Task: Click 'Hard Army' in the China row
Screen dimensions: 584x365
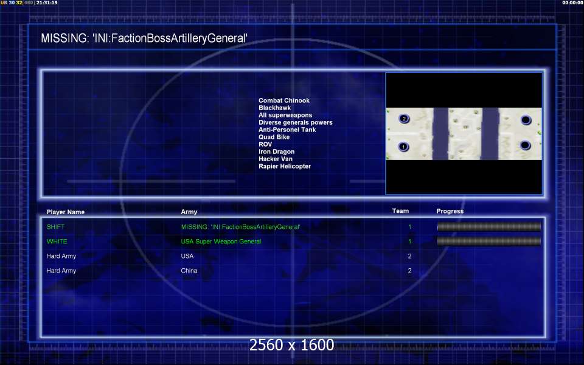Action: 61,271
